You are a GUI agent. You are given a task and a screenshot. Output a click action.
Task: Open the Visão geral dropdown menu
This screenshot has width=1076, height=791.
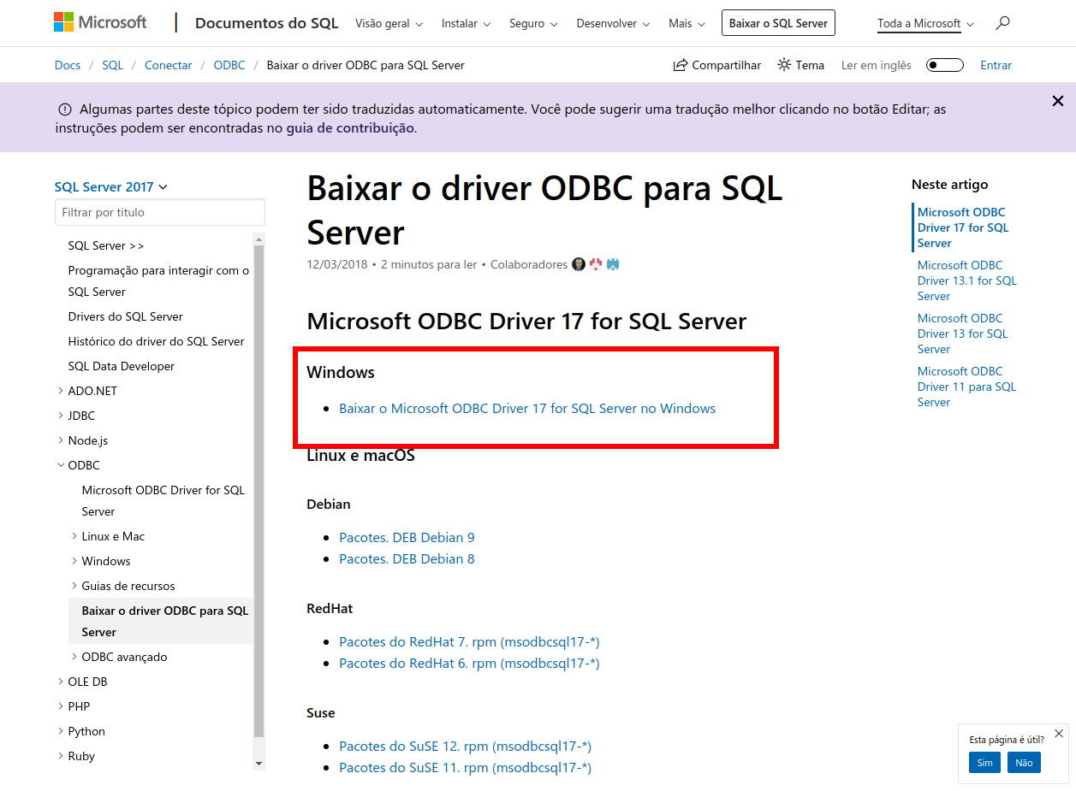389,23
